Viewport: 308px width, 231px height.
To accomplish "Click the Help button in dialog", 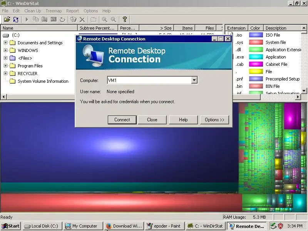I will [183, 120].
